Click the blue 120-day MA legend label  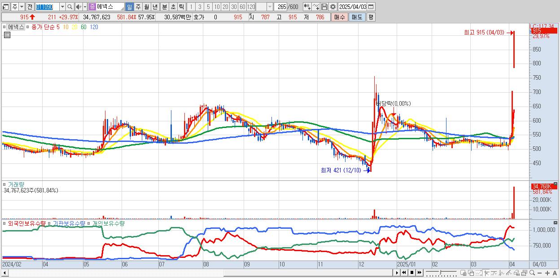94,27
